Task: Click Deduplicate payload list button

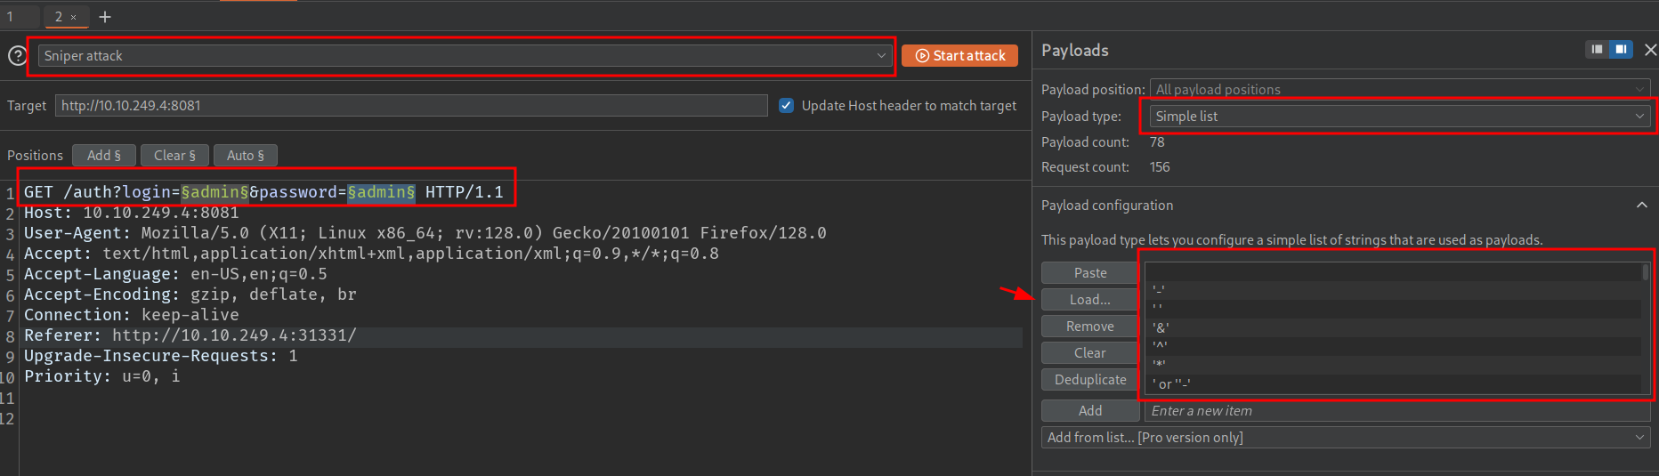Action: click(x=1089, y=380)
